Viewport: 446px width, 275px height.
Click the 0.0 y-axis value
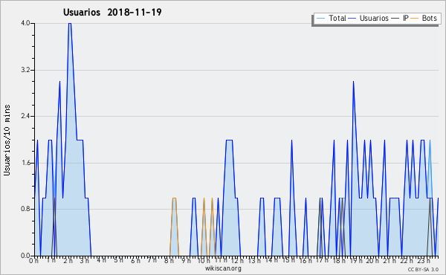pos(25,256)
